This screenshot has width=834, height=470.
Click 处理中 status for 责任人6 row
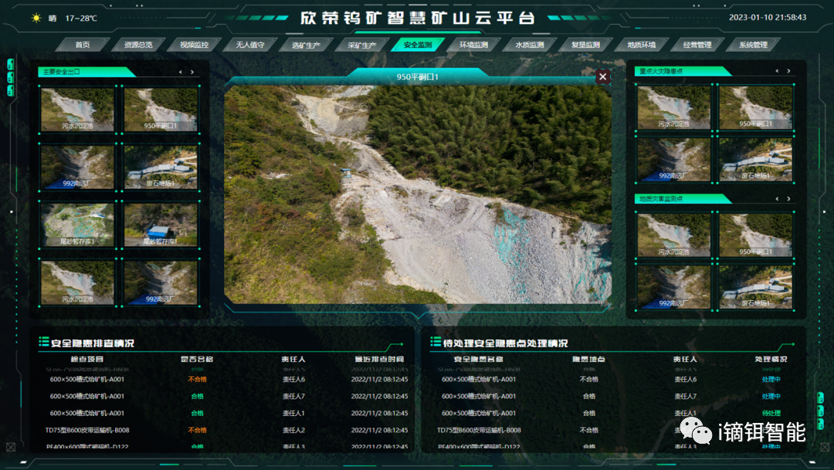771,379
